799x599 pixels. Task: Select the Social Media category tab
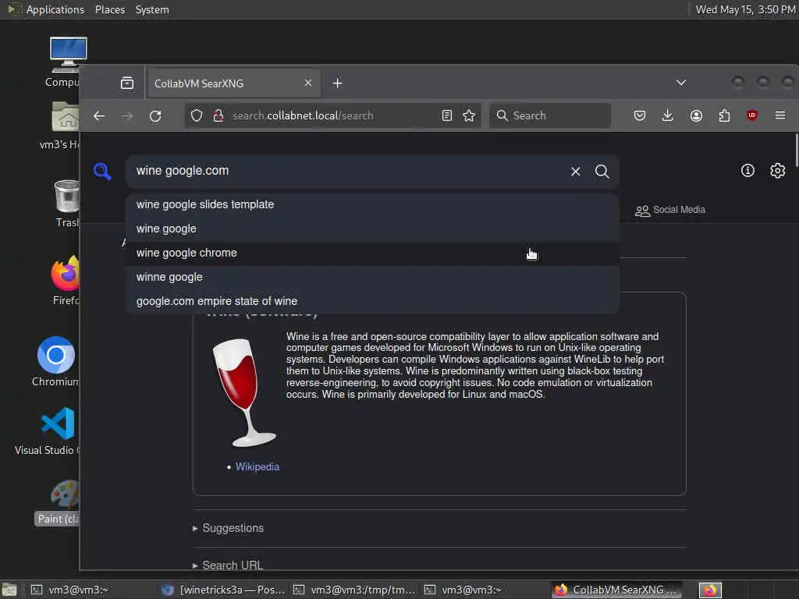tap(670, 210)
